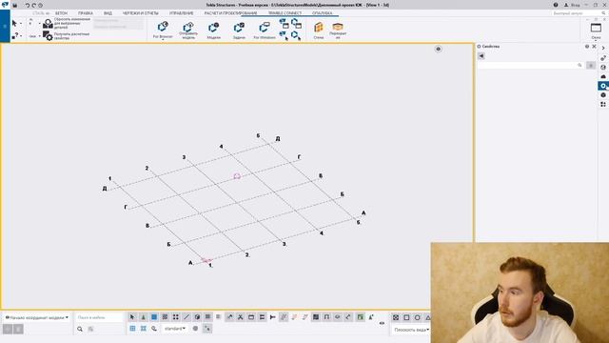Click the Undo arrow
The width and height of the screenshot is (609, 343).
[28, 6]
